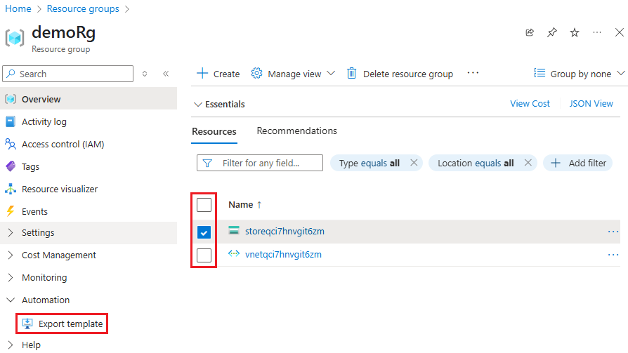Uncheck the storeqci7hnvgit6zm row checkbox
The image size is (628, 353).
click(x=204, y=232)
